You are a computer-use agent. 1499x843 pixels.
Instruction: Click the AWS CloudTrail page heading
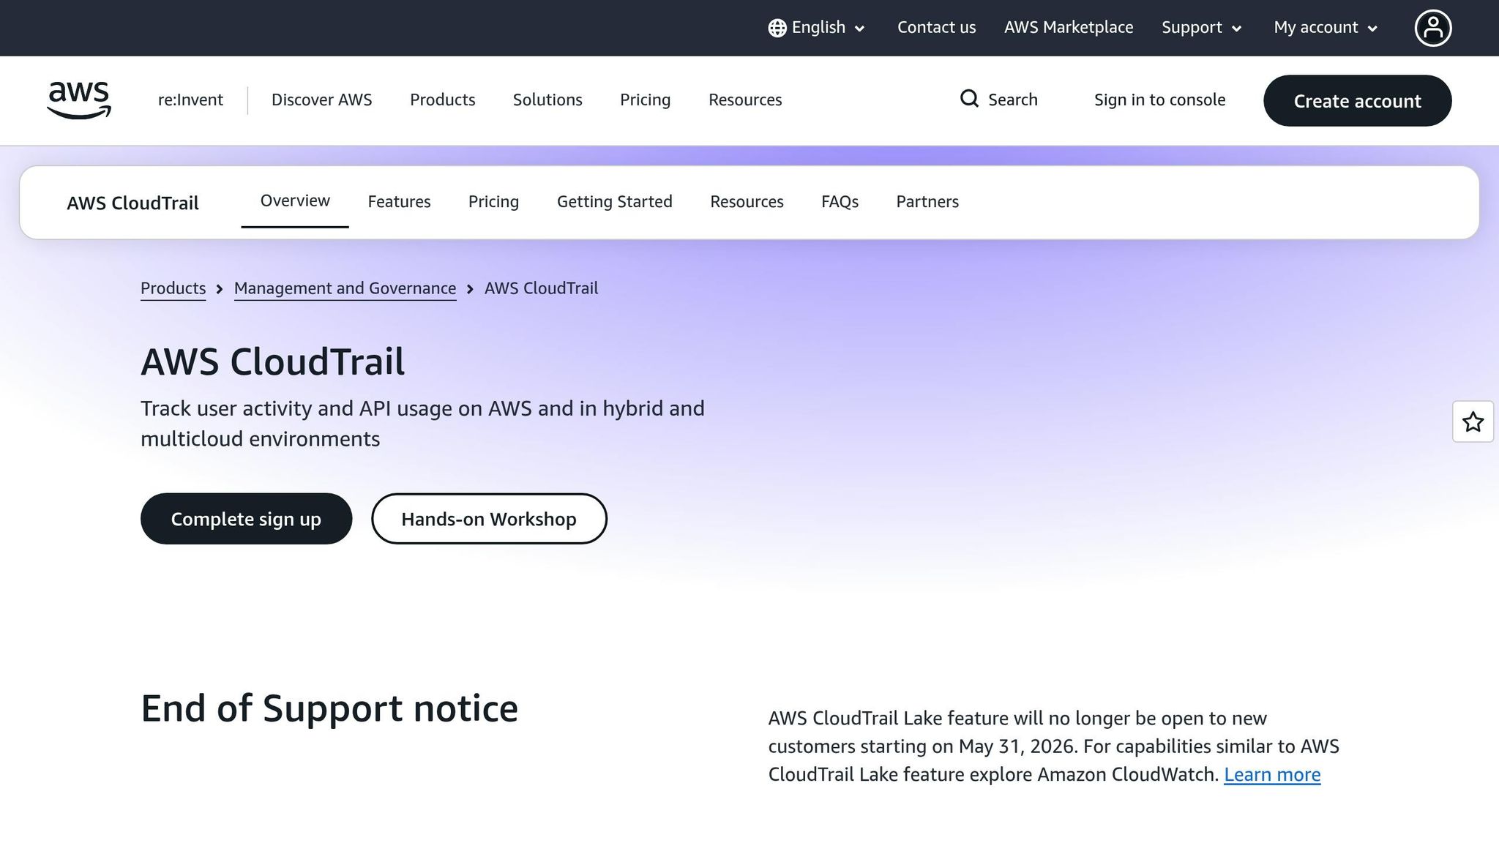pyautogui.click(x=272, y=361)
